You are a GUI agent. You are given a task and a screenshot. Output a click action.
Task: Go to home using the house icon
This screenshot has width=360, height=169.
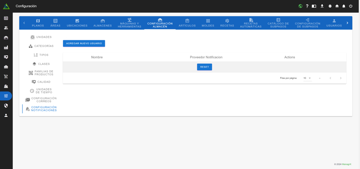click(x=337, y=6)
